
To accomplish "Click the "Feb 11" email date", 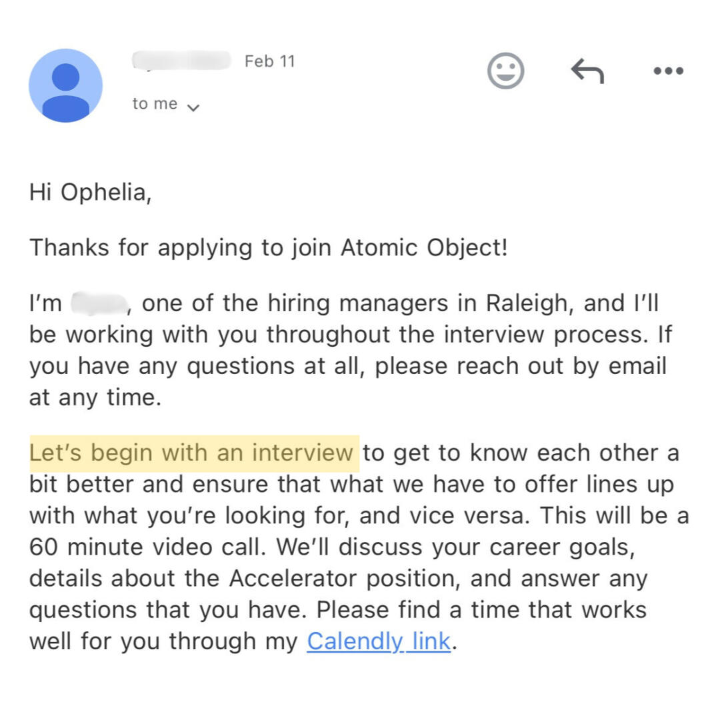I will [x=269, y=61].
